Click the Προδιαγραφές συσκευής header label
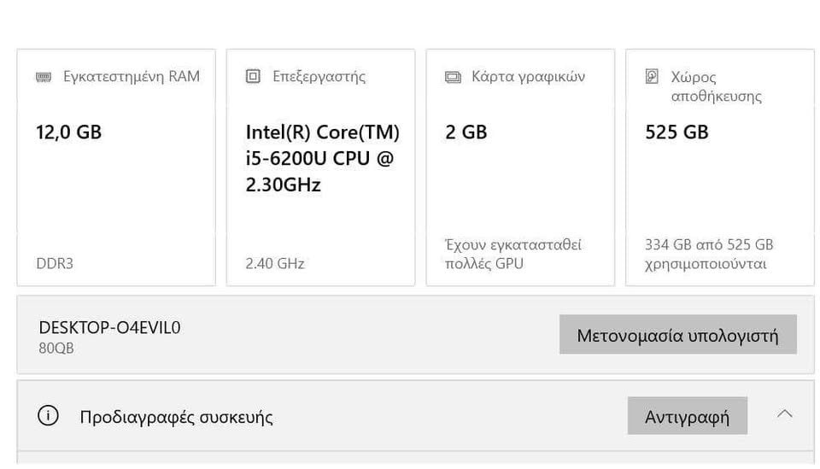 point(176,417)
